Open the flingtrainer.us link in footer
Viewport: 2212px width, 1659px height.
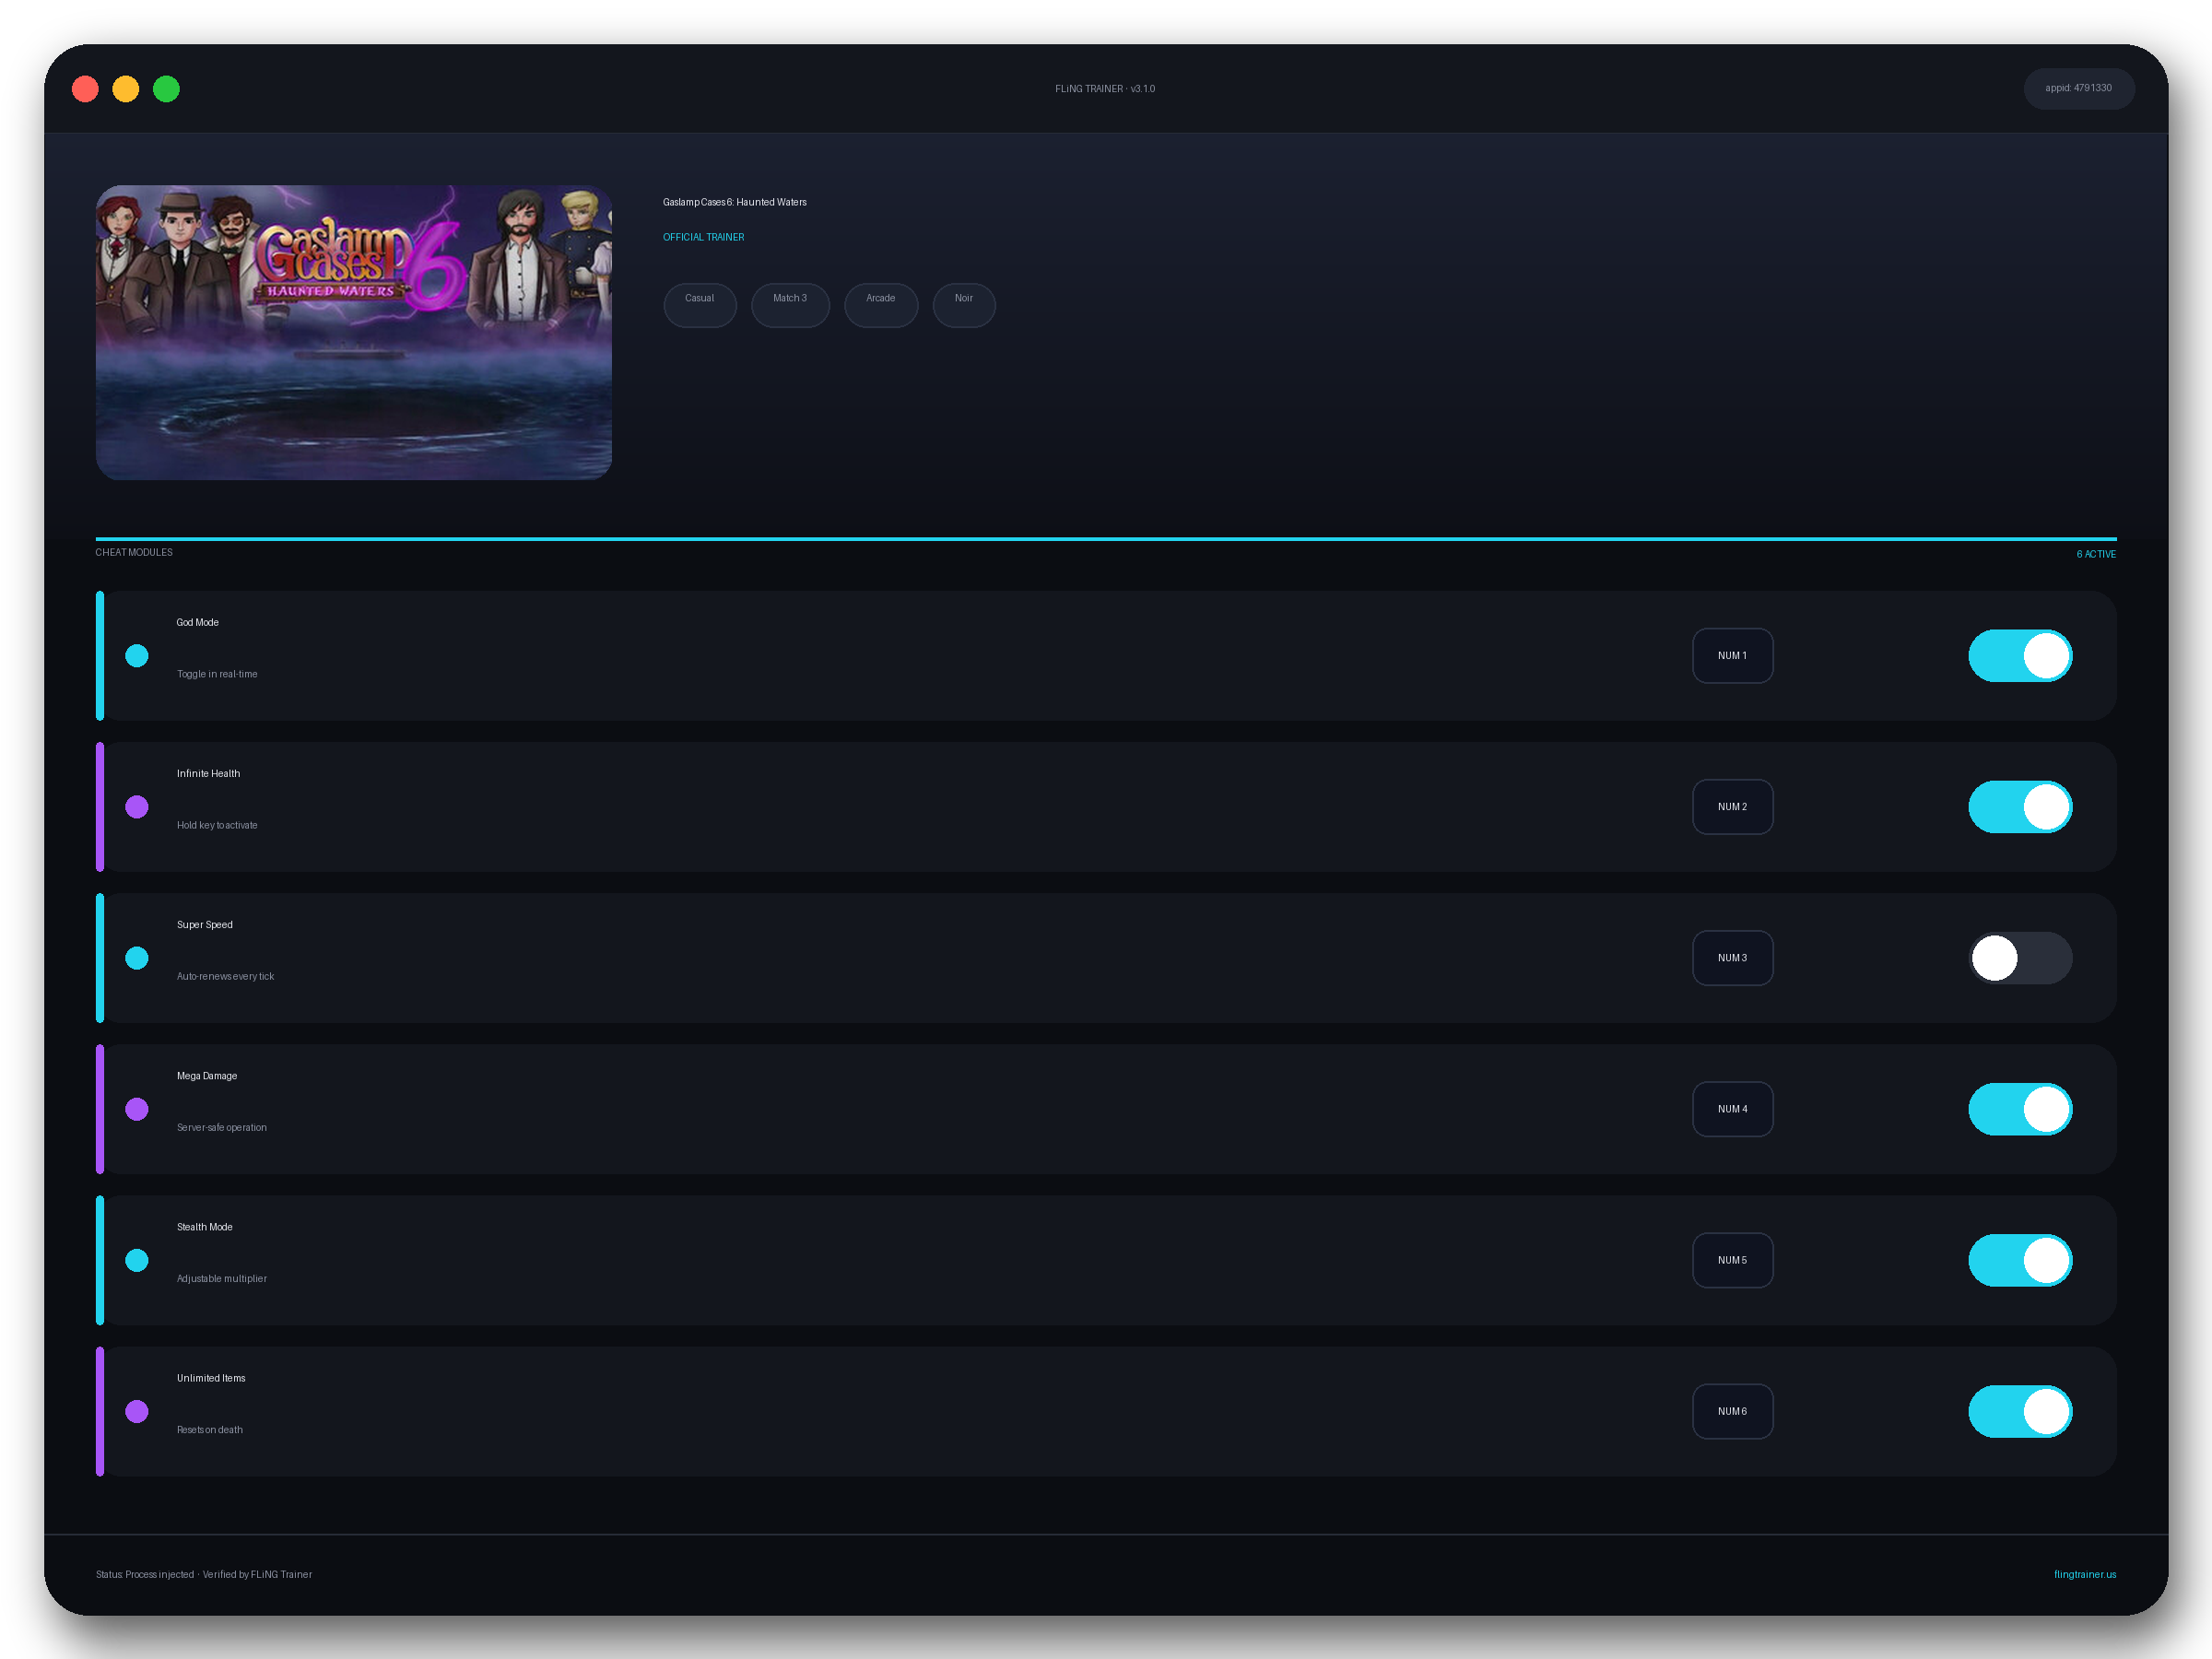click(x=2085, y=1574)
